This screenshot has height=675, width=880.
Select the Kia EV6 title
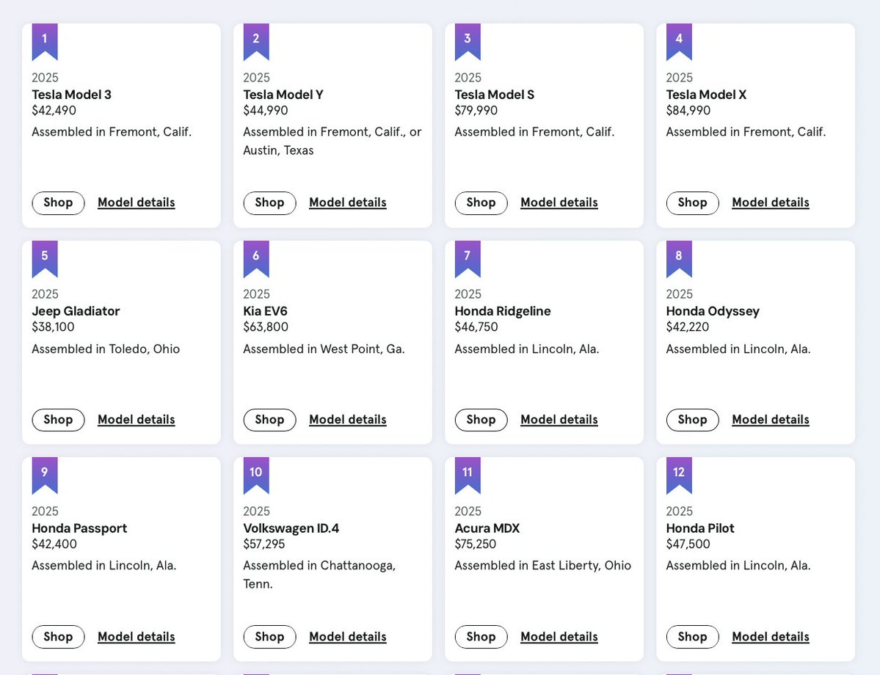coord(265,311)
